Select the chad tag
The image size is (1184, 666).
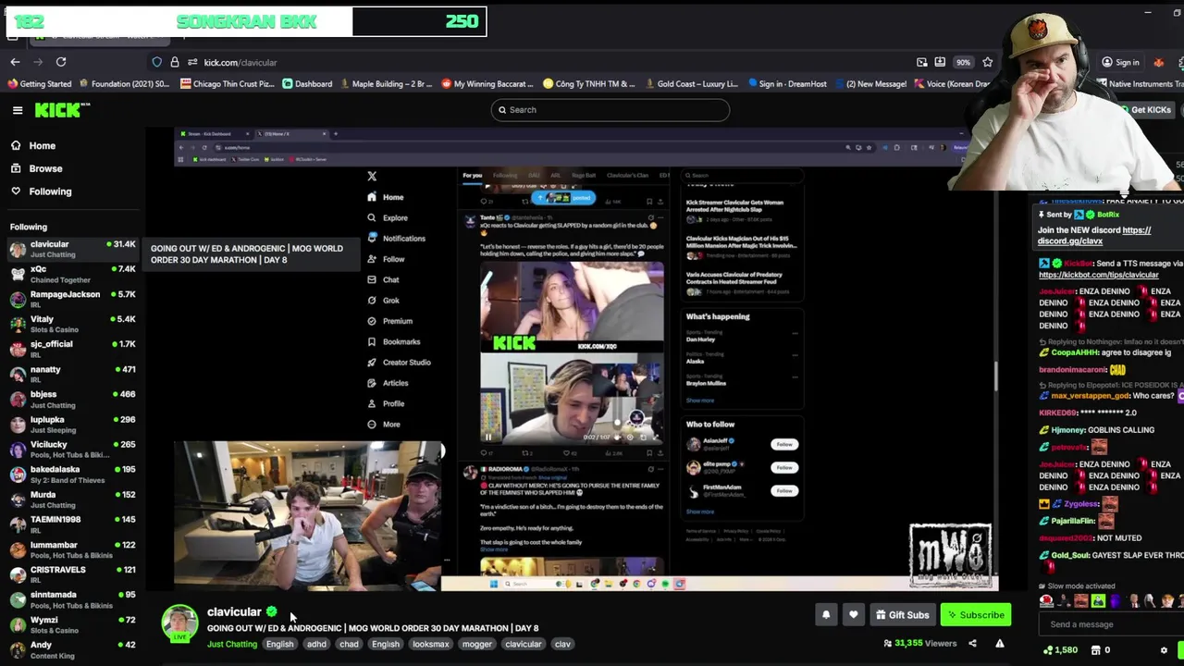349,644
